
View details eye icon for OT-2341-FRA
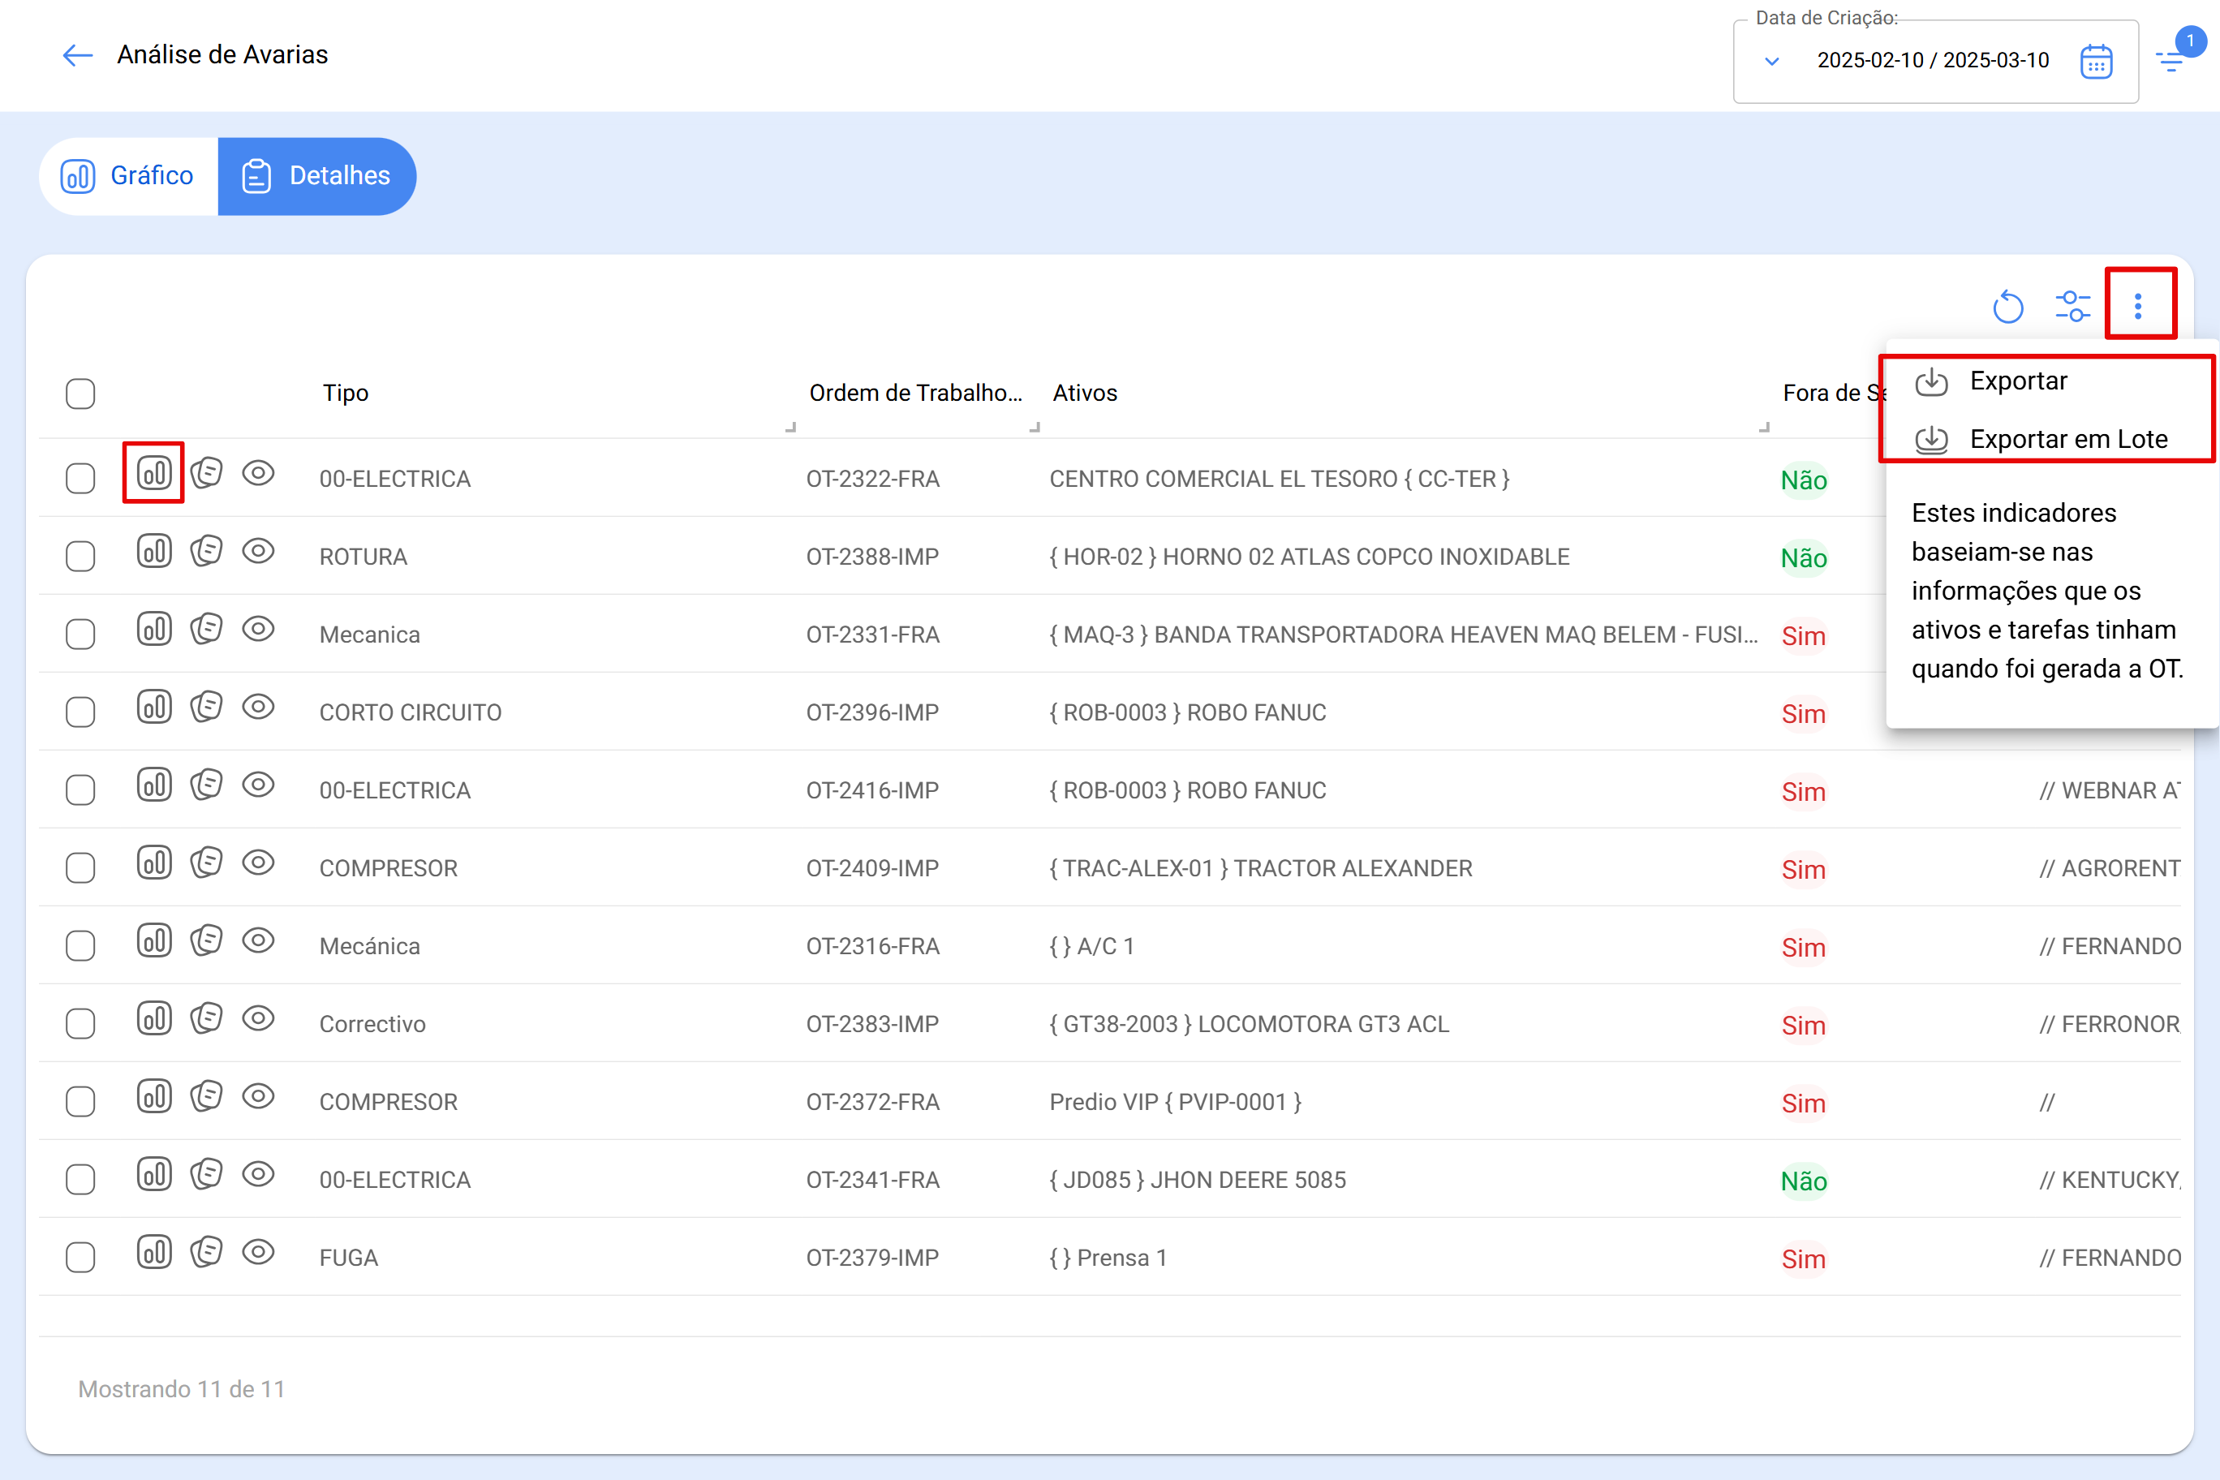258,1173
